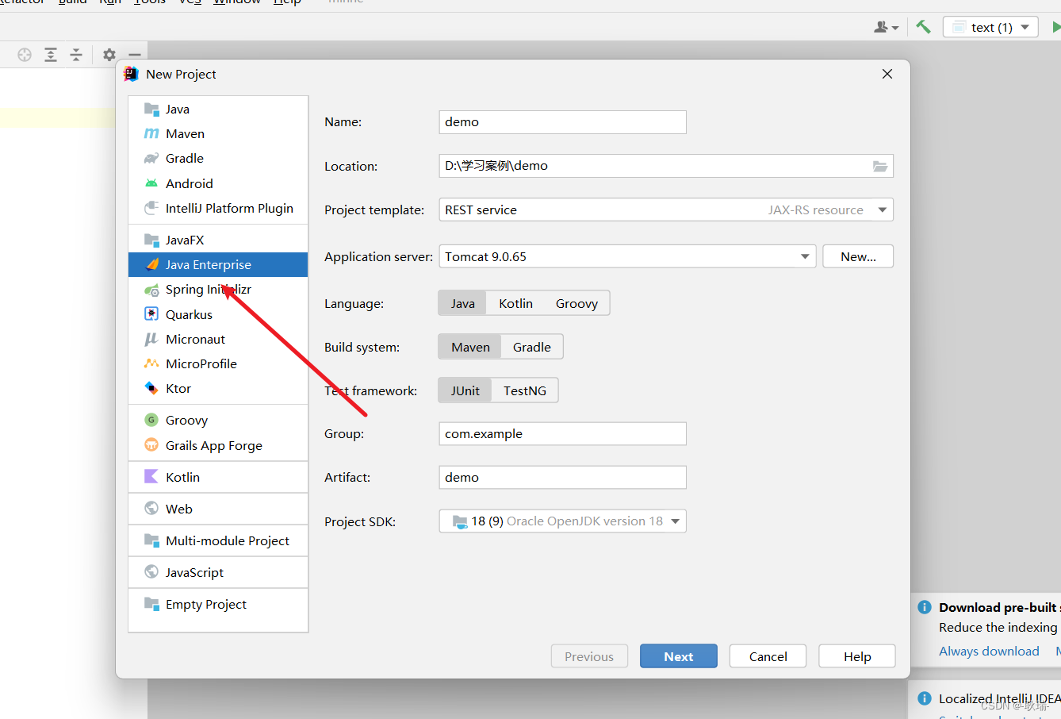The height and width of the screenshot is (719, 1061).
Task: Click the Artifact input field
Action: coord(562,478)
